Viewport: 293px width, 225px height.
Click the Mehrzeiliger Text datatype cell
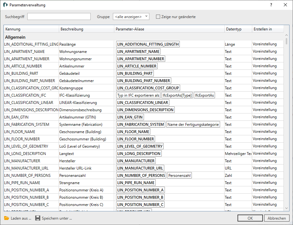click(238, 153)
